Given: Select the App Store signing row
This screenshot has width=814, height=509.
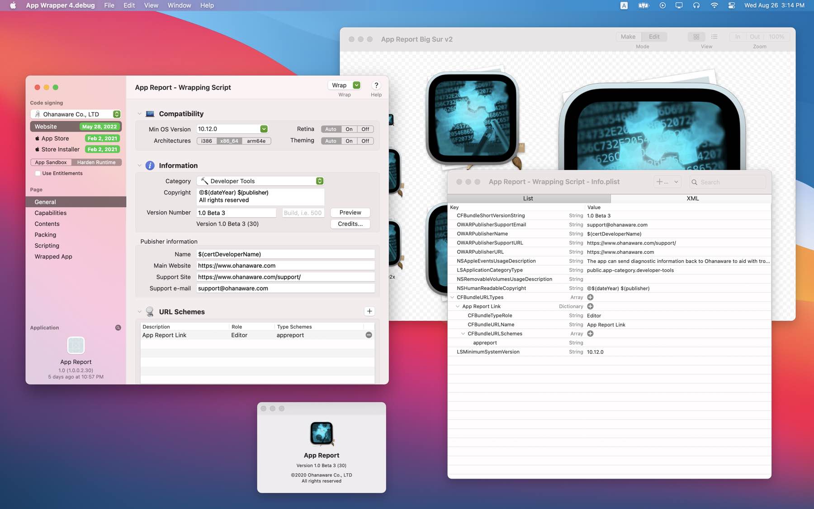Looking at the screenshot, I should coord(76,138).
